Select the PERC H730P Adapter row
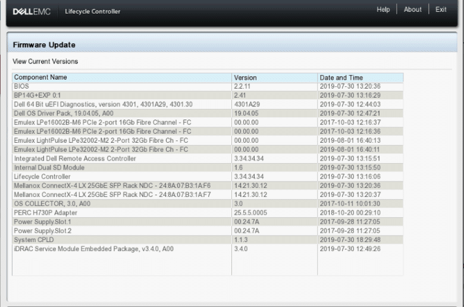Viewport: 464px width, 307px height. 208,213
